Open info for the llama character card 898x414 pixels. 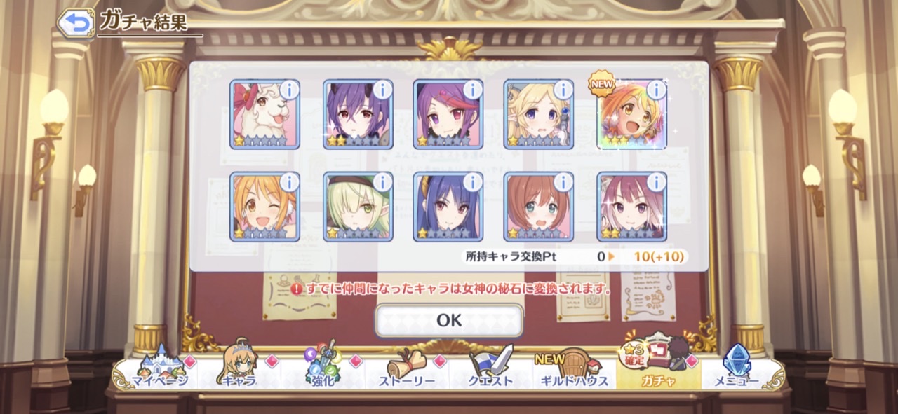[289, 90]
